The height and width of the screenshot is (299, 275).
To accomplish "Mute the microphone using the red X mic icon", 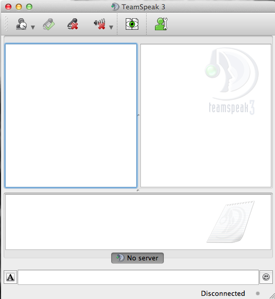I will [x=73, y=24].
